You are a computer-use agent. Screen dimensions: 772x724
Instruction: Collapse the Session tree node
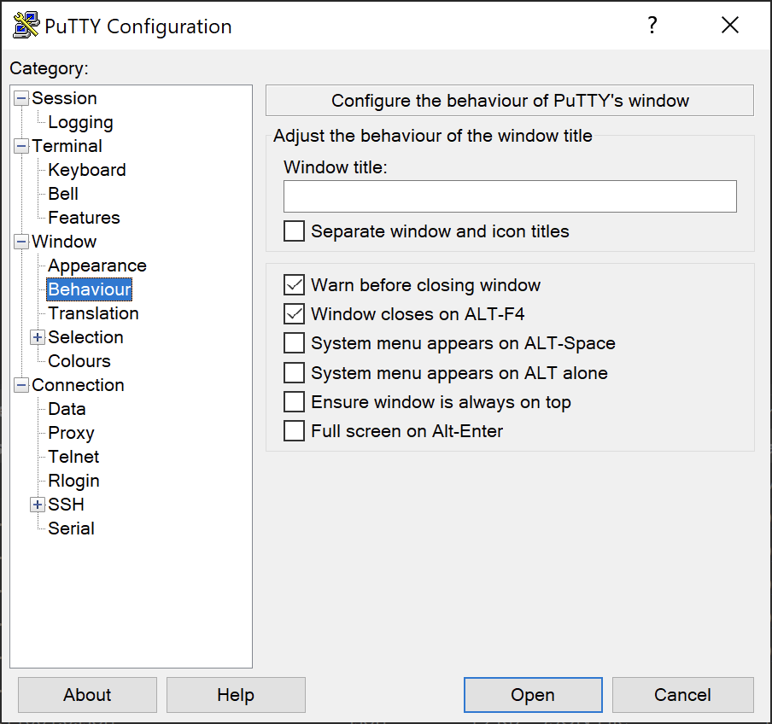pos(21,98)
